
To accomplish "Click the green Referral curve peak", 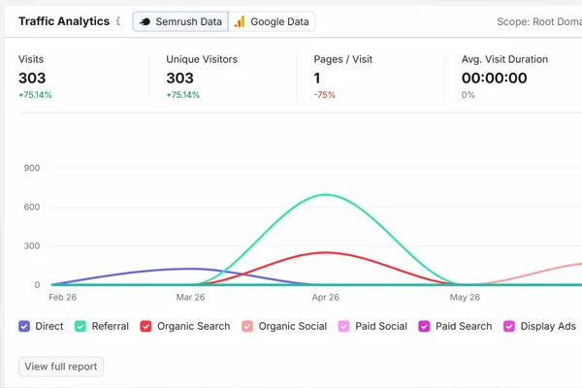I will [x=326, y=195].
